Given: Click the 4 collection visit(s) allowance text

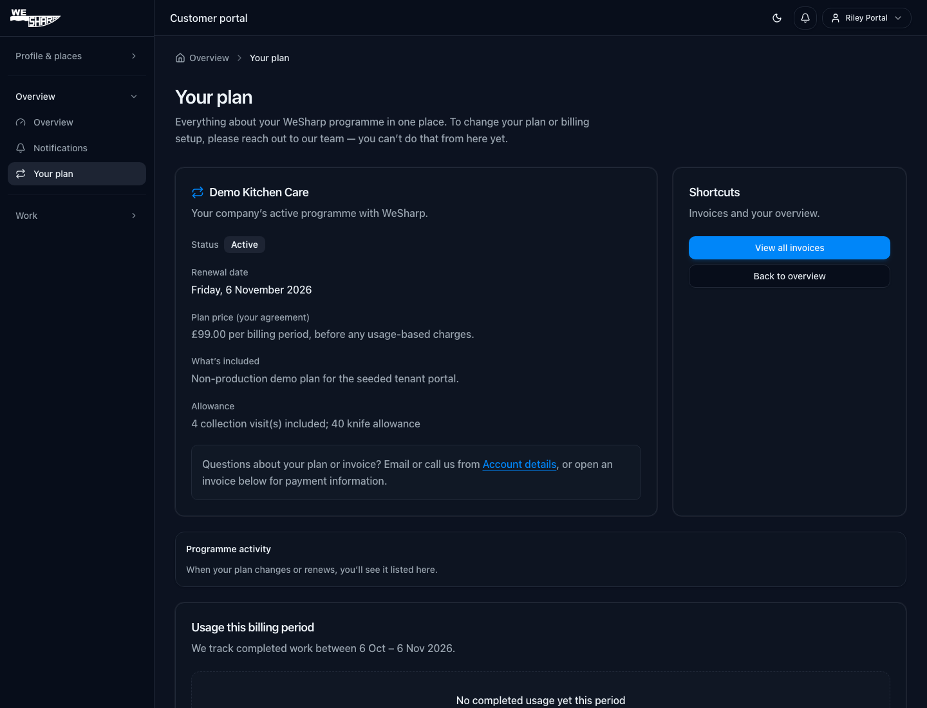Looking at the screenshot, I should click(x=306, y=424).
